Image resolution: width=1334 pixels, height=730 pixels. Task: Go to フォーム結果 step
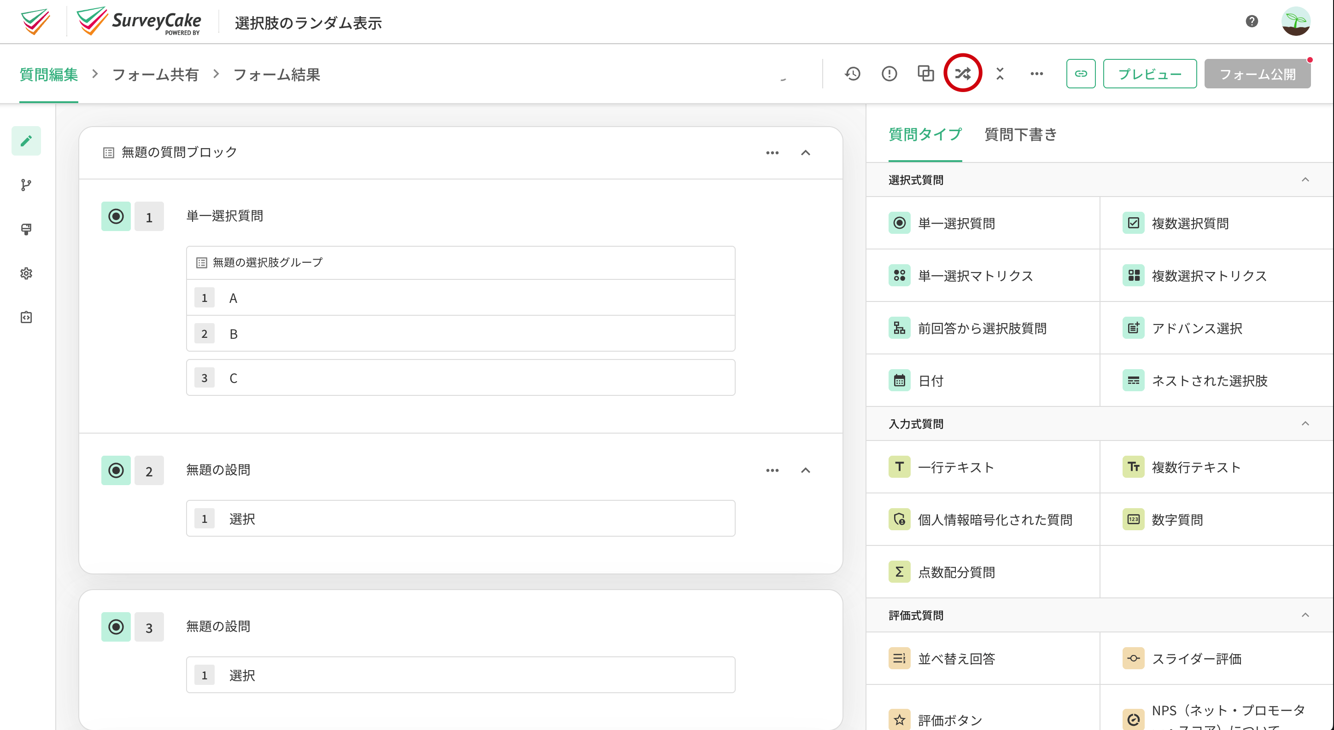pyautogui.click(x=276, y=75)
